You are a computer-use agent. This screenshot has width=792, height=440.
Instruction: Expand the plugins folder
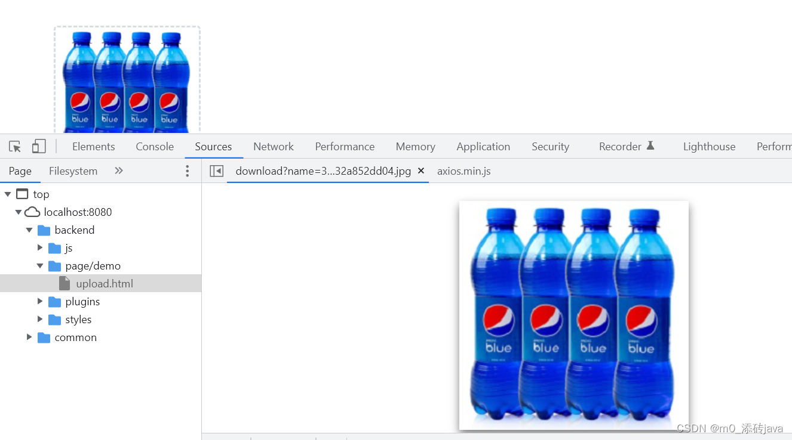click(x=40, y=302)
